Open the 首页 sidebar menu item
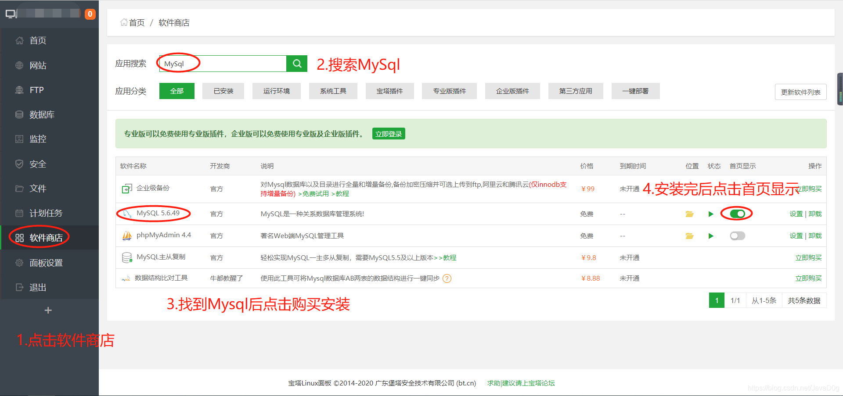 point(49,40)
